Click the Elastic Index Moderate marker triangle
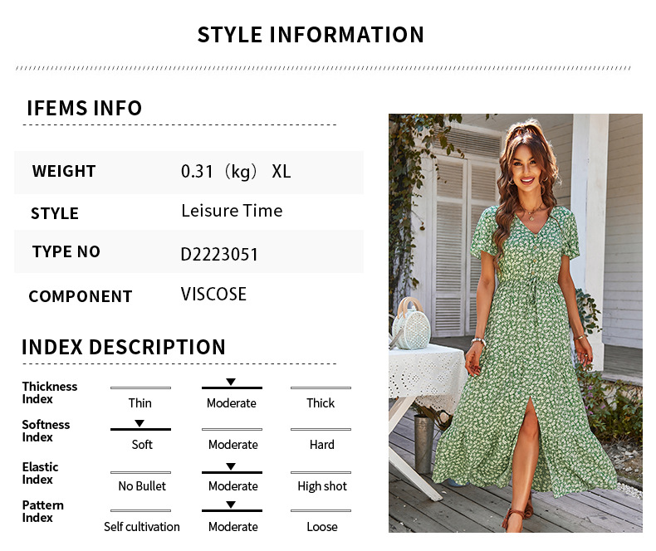This screenshot has width=656, height=551. 231,467
